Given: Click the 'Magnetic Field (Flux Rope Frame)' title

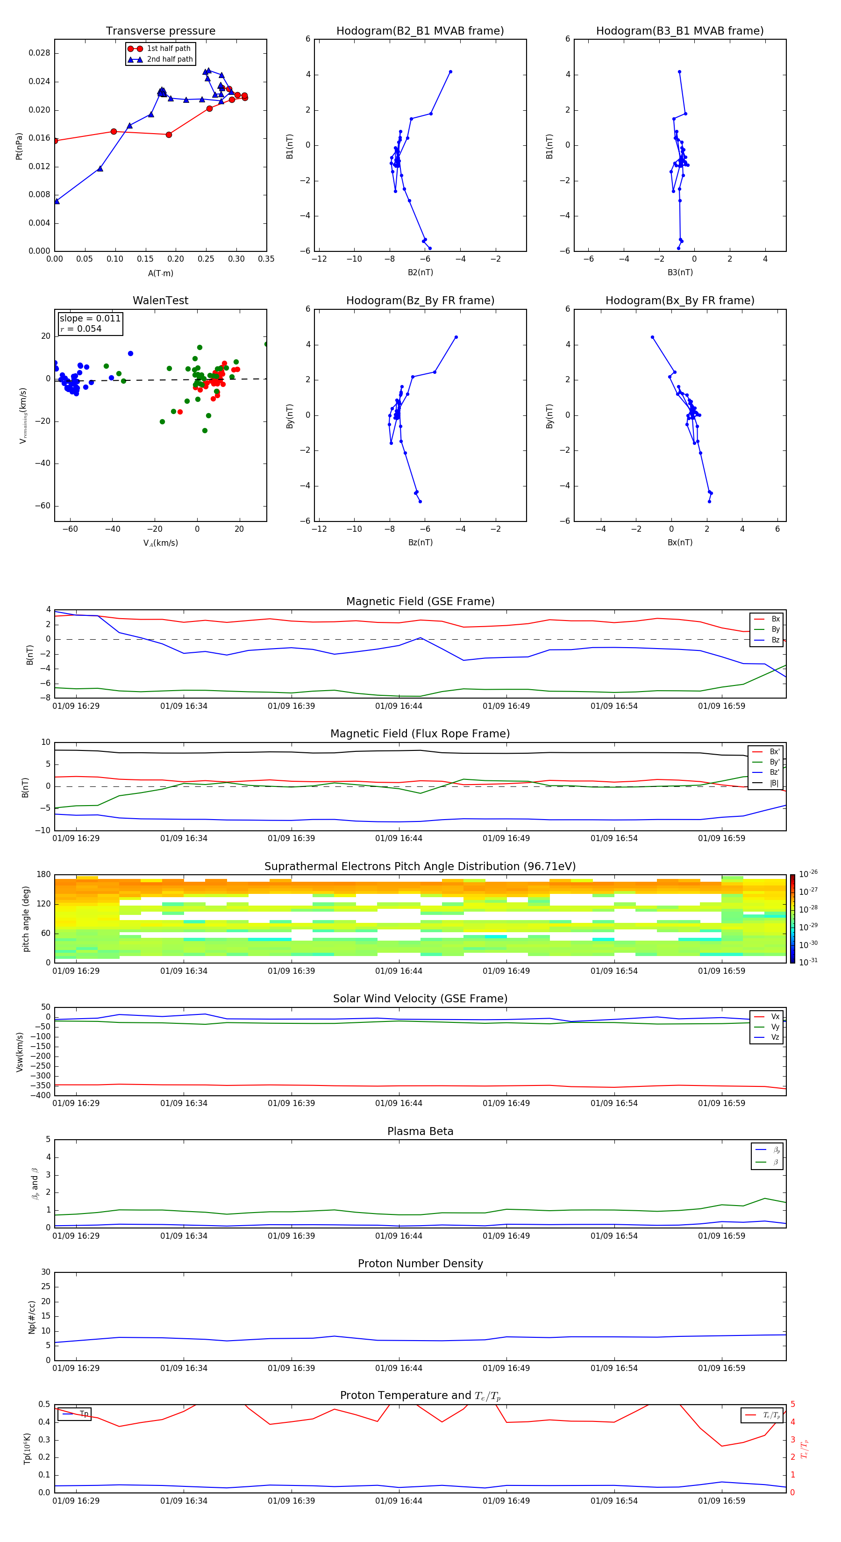Looking at the screenshot, I should tap(420, 734).
